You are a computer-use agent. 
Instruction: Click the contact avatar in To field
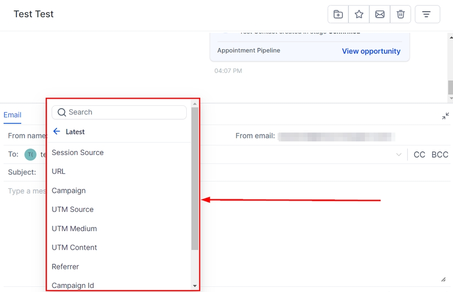click(x=30, y=155)
